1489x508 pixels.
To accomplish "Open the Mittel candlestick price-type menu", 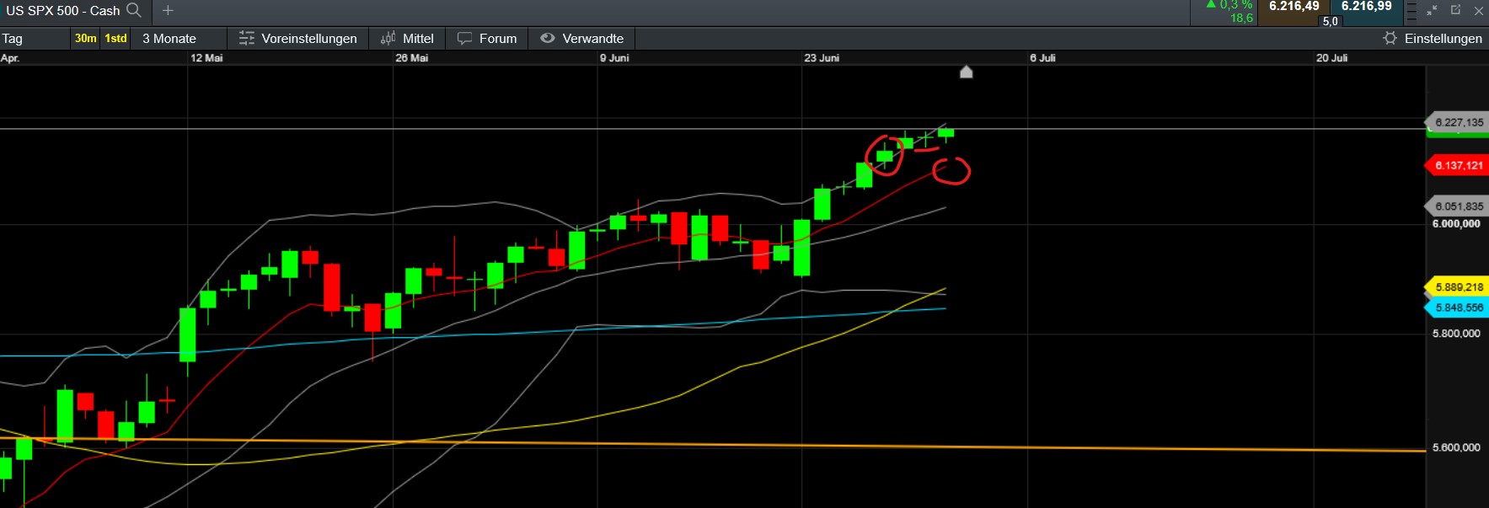I will (x=407, y=38).
